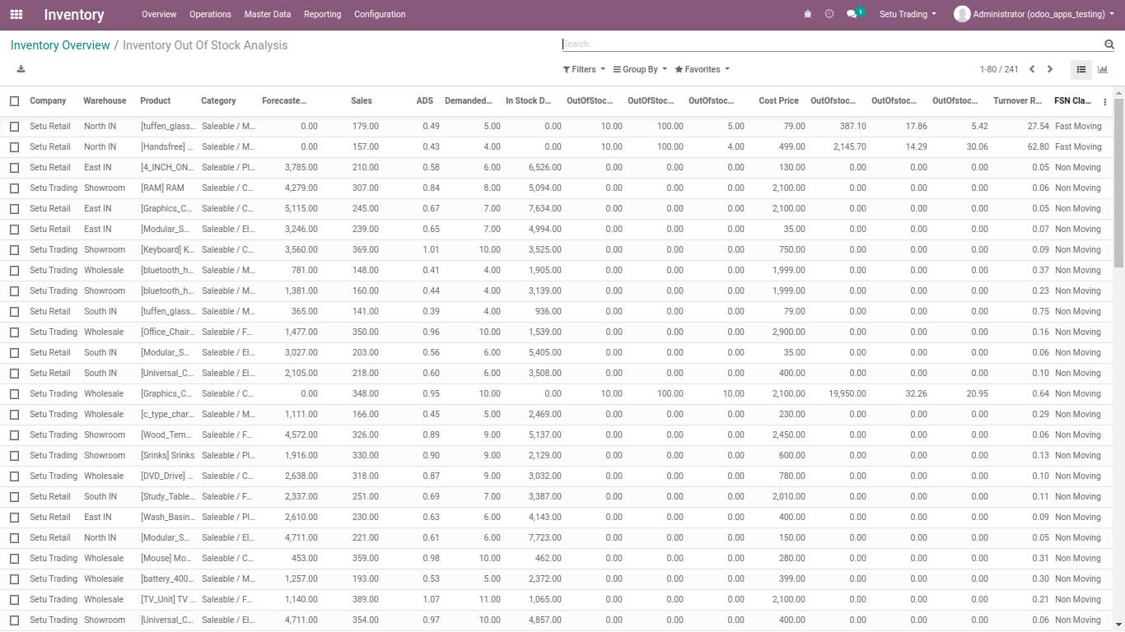Expand the Filters dropdown

click(x=584, y=69)
